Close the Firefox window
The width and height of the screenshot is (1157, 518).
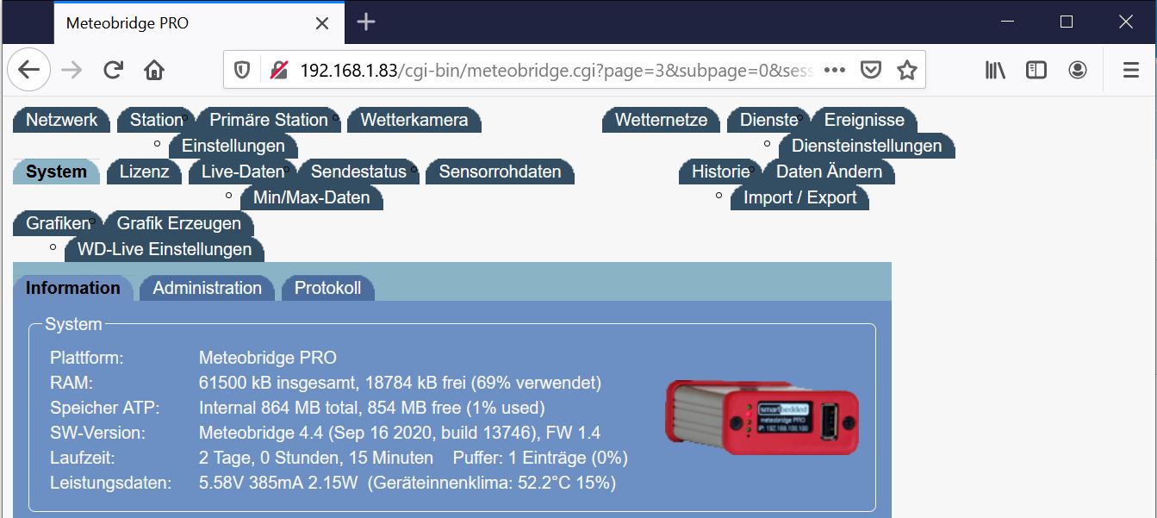pos(1126,22)
